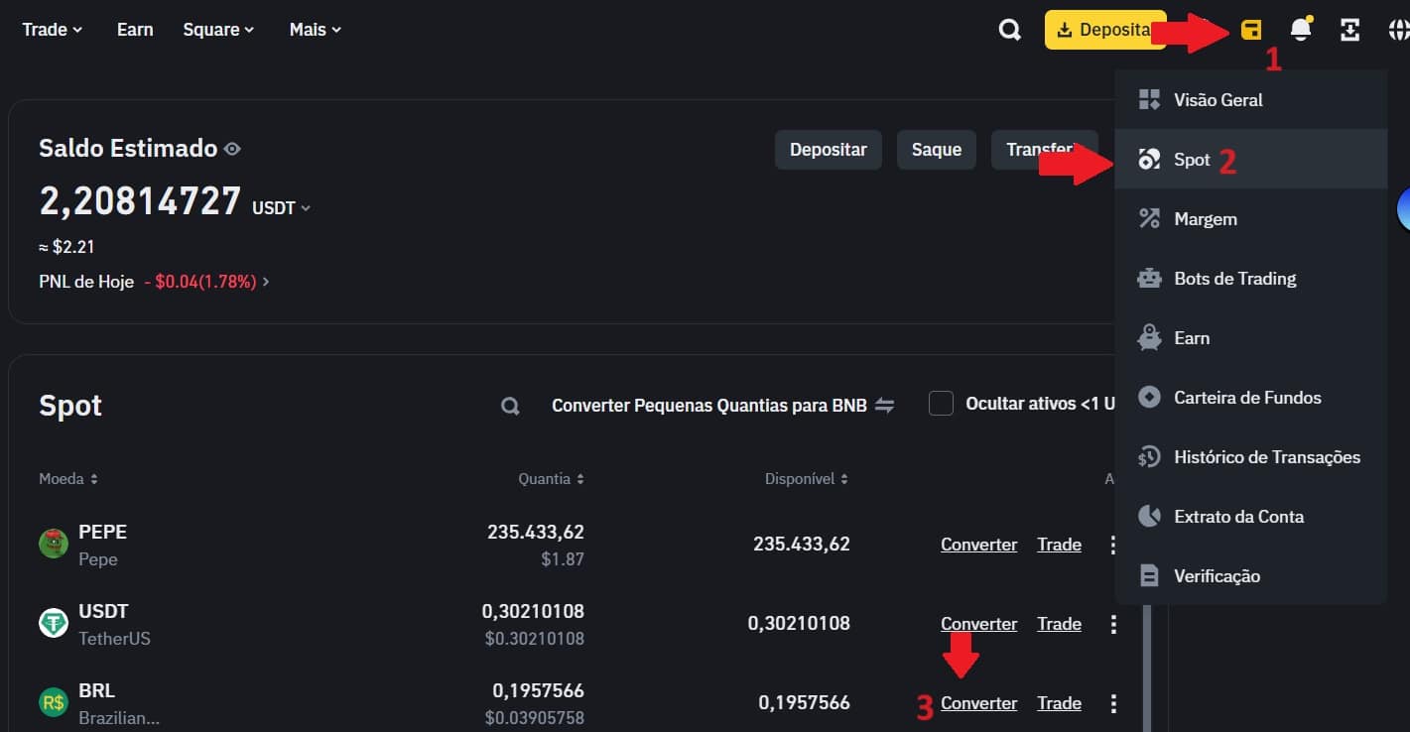The height and width of the screenshot is (732, 1410).
Task: Select Margem in wallet menu
Action: [x=1251, y=218]
